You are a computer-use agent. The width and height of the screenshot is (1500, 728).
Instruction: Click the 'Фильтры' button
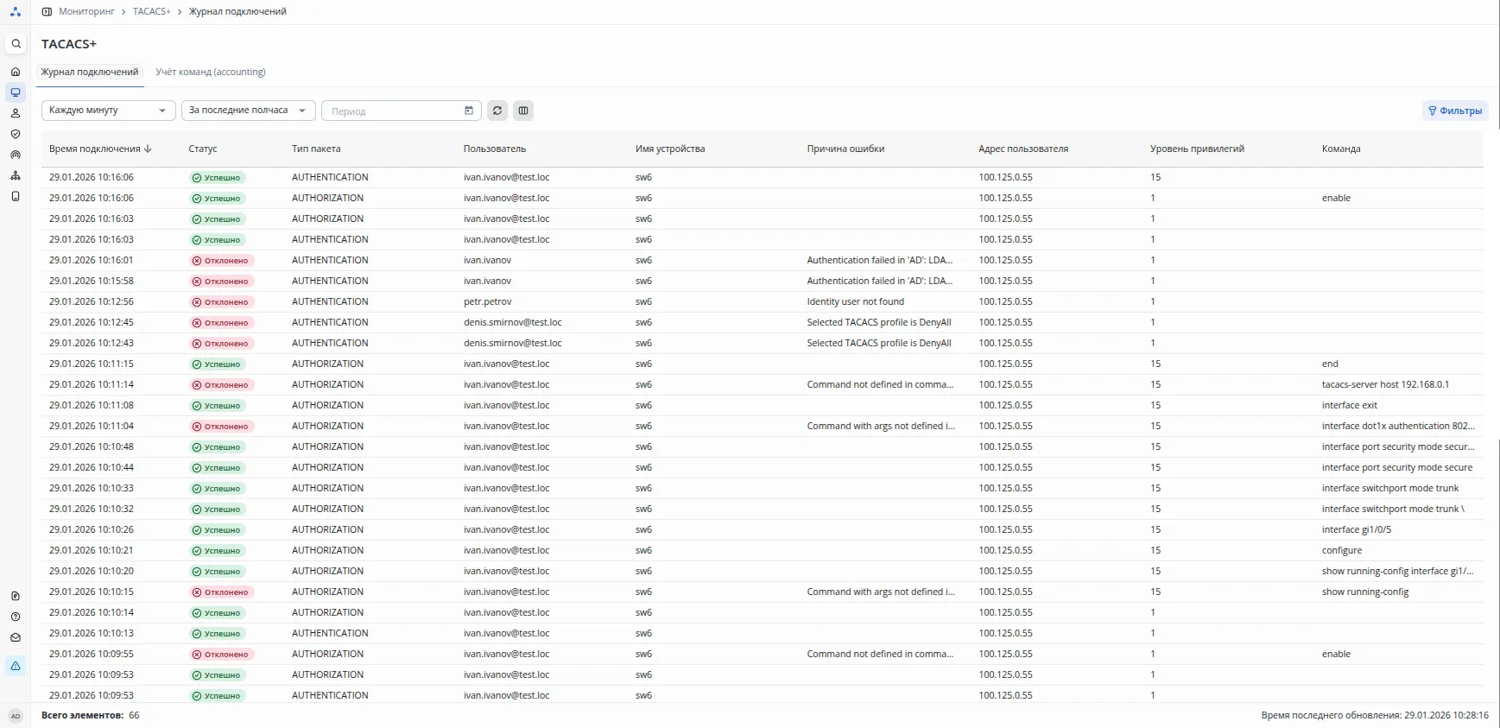coord(1455,111)
